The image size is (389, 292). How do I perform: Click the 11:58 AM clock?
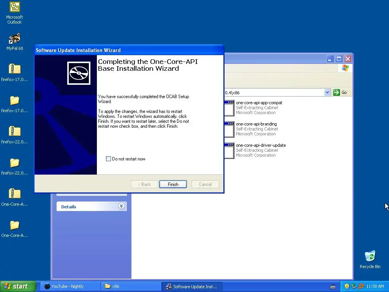375,286
